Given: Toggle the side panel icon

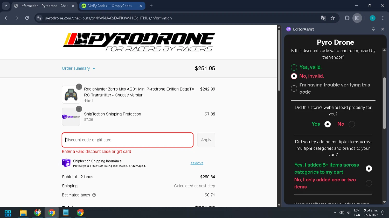Looking at the screenshot, I should tap(357, 18).
